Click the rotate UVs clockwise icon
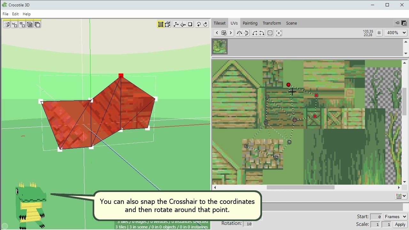Image resolution: width=409 pixels, height=230 pixels. [262, 33]
